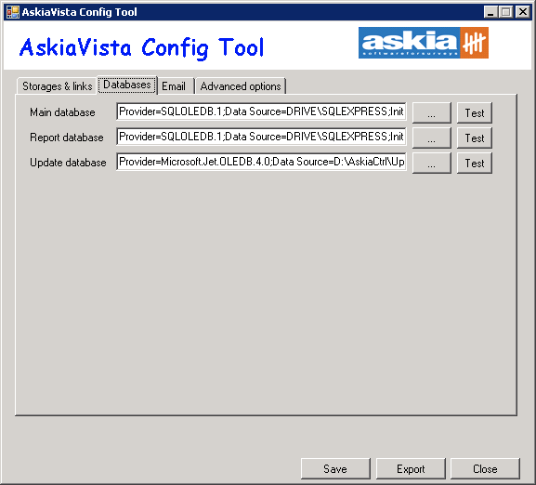Image resolution: width=536 pixels, height=485 pixels.
Task: Click the Main database connection string field
Action: pyautogui.click(x=261, y=111)
